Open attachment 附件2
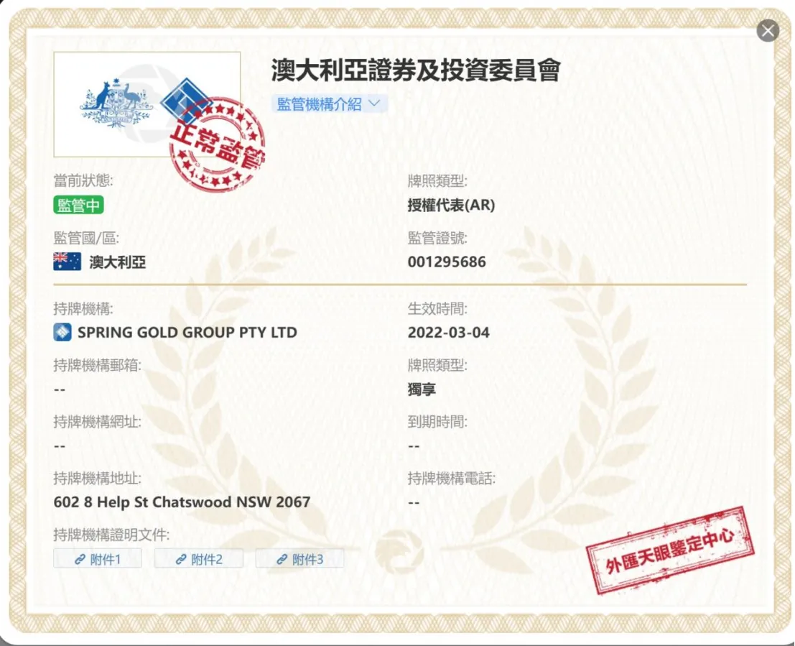 199,559
